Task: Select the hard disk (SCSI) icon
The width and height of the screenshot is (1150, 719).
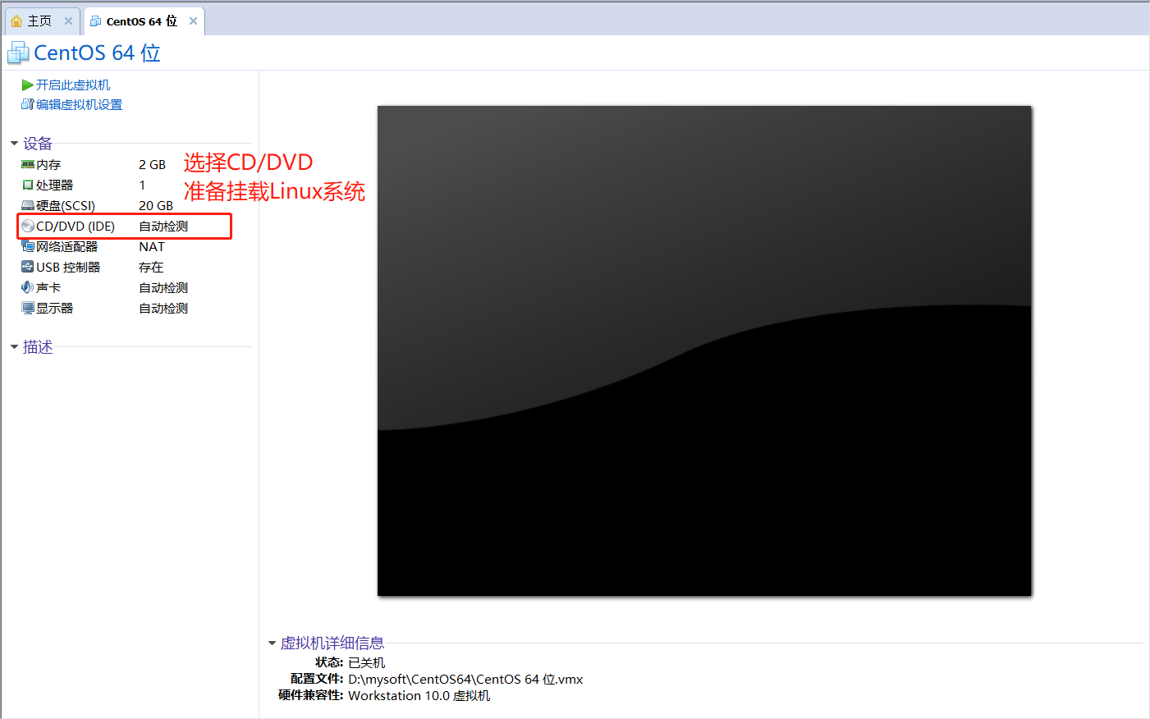Action: [28, 206]
